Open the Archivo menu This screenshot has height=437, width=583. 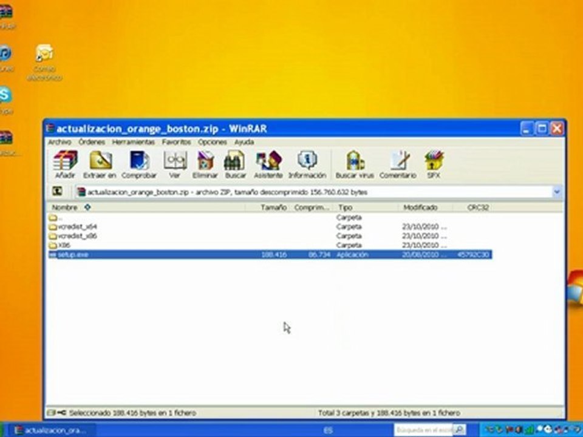coord(60,142)
